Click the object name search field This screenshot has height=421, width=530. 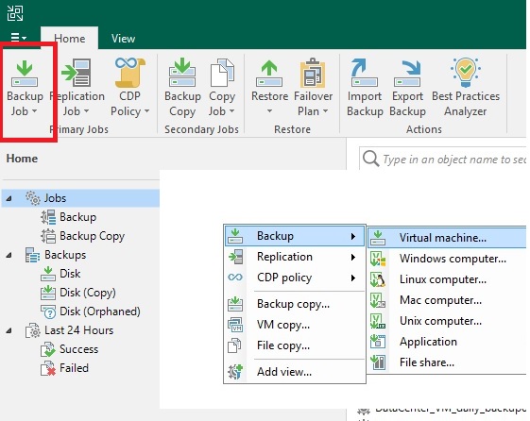tap(443, 158)
